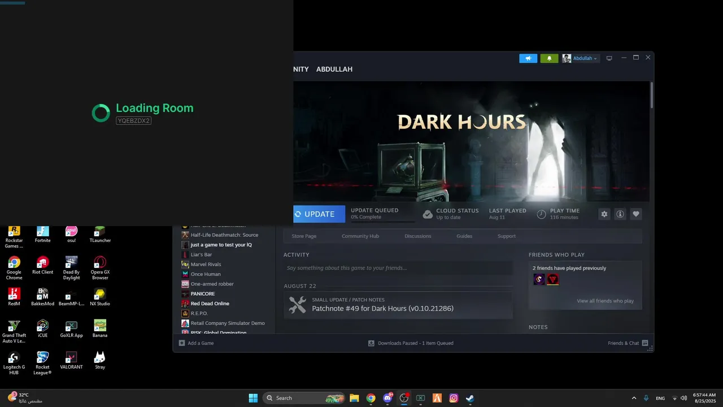Image resolution: width=723 pixels, height=407 pixels.
Task: Open the Discussions tab
Action: [x=418, y=236]
